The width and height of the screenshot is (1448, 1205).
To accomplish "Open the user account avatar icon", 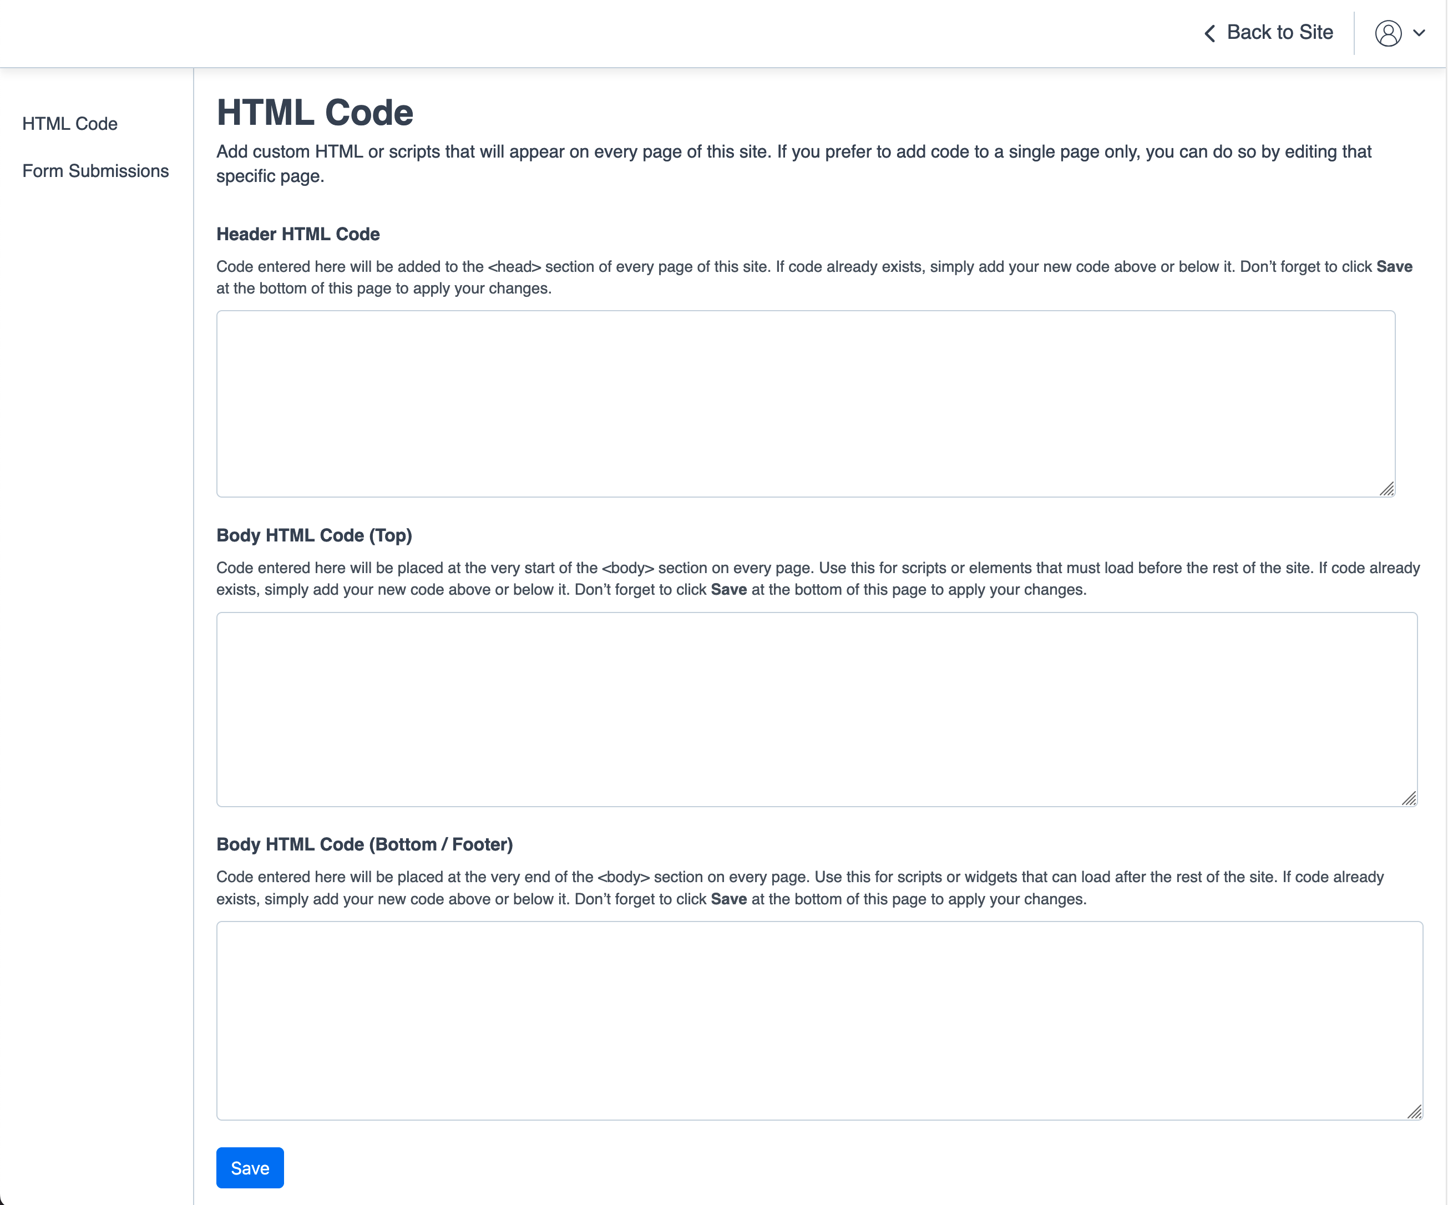I will pyautogui.click(x=1388, y=33).
